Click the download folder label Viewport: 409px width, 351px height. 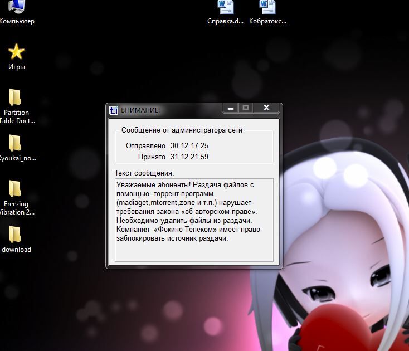[16, 250]
